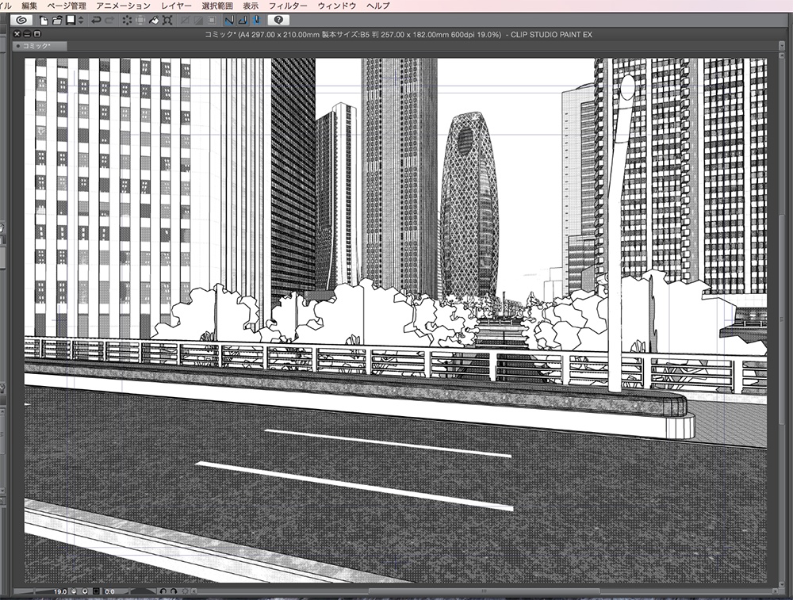Enable snap to ruler toggle
This screenshot has width=793, height=600.
(229, 20)
